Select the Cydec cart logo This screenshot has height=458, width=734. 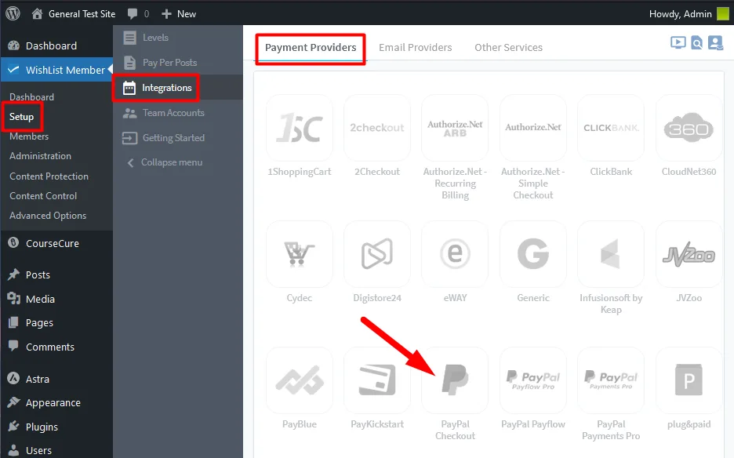tap(300, 254)
